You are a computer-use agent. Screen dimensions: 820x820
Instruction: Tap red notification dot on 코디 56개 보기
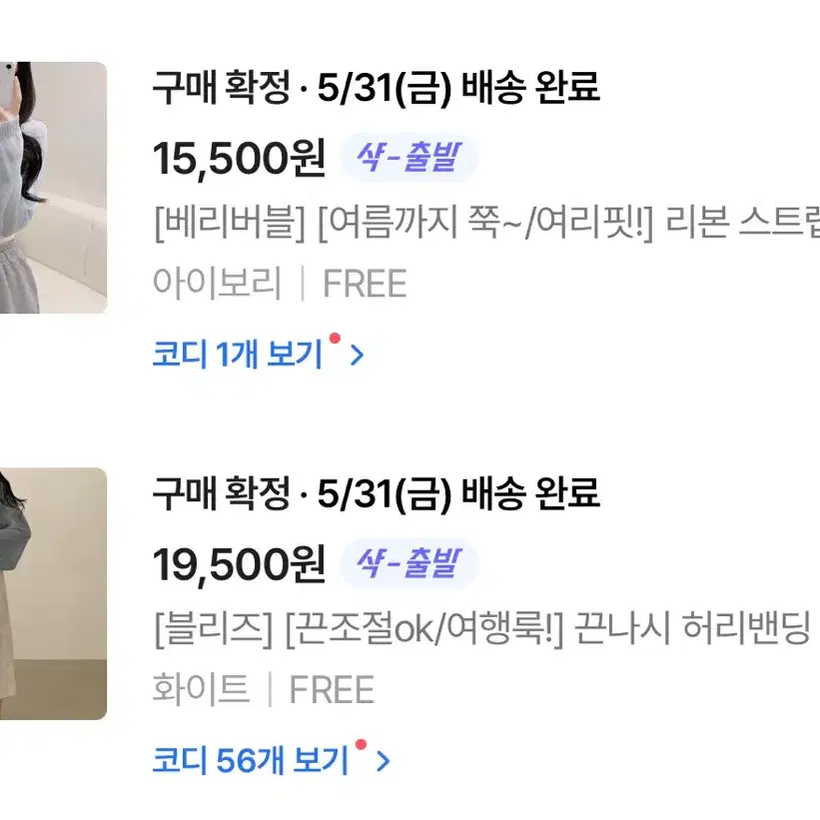point(361,745)
